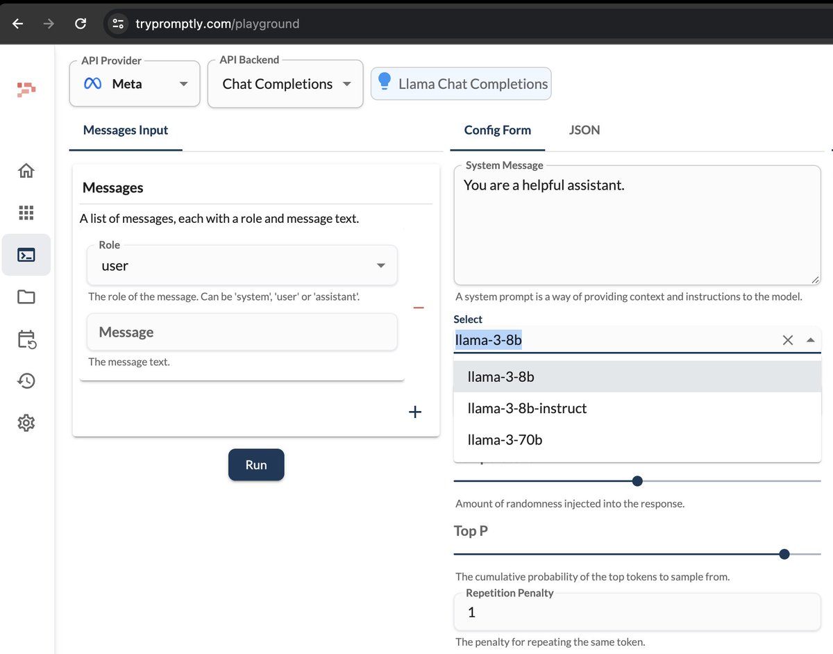The image size is (833, 654).
Task: Open the Role dropdown set to user
Action: (x=242, y=265)
